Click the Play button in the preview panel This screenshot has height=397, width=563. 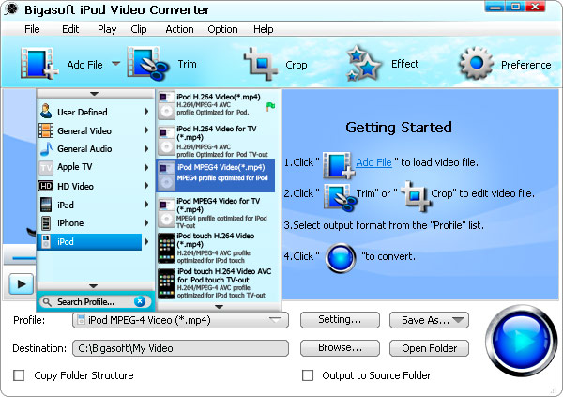22,284
